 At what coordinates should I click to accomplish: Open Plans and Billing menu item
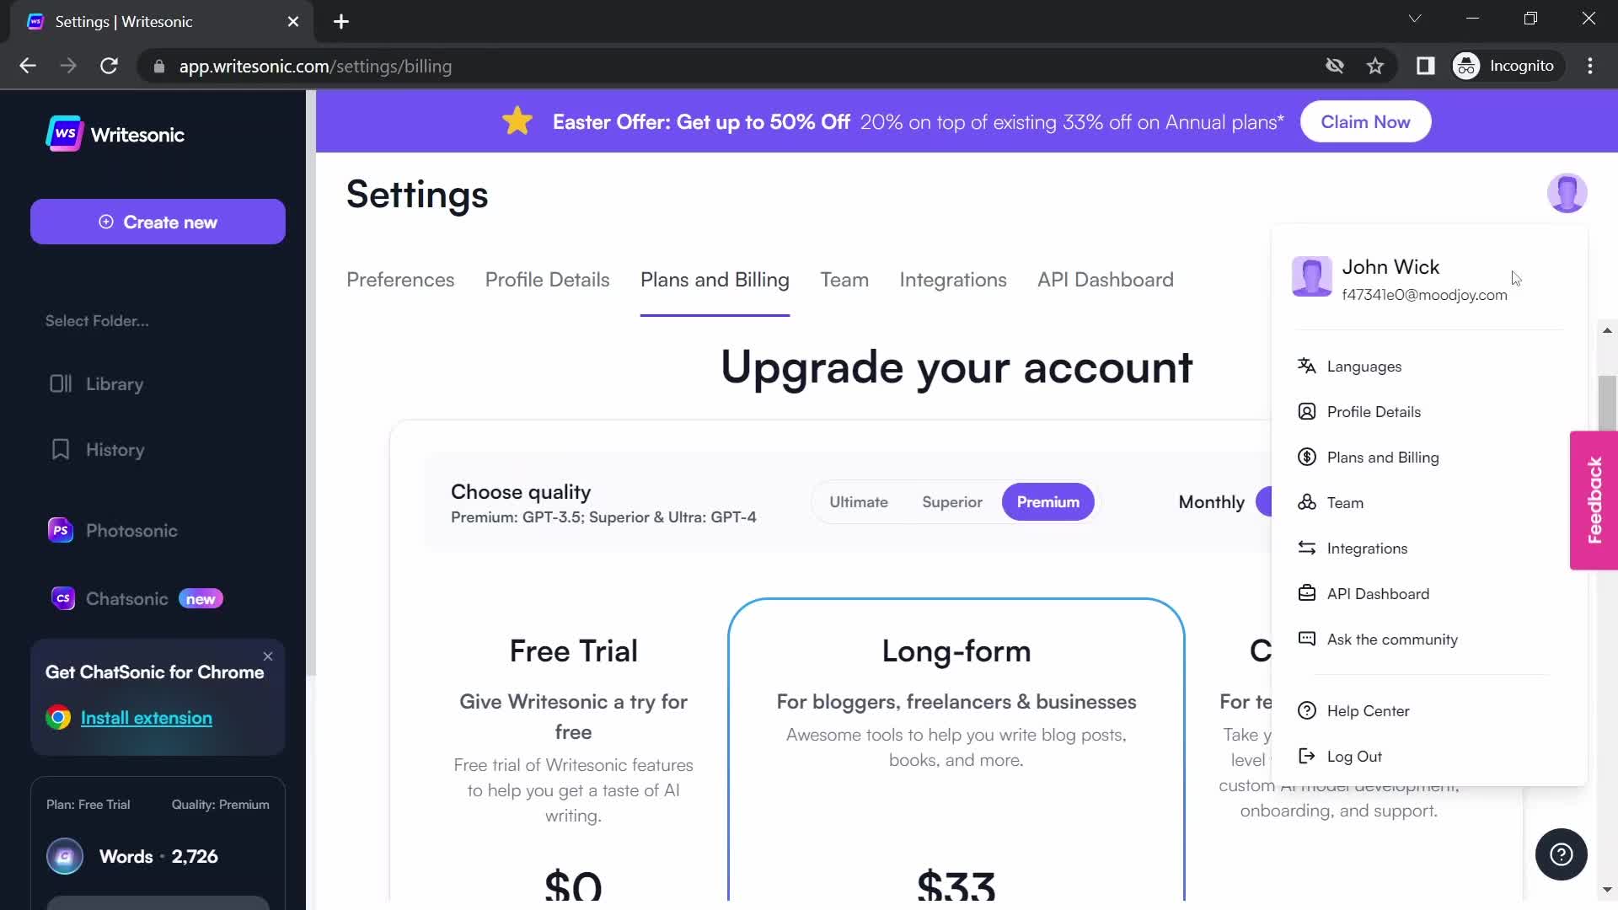click(1384, 457)
